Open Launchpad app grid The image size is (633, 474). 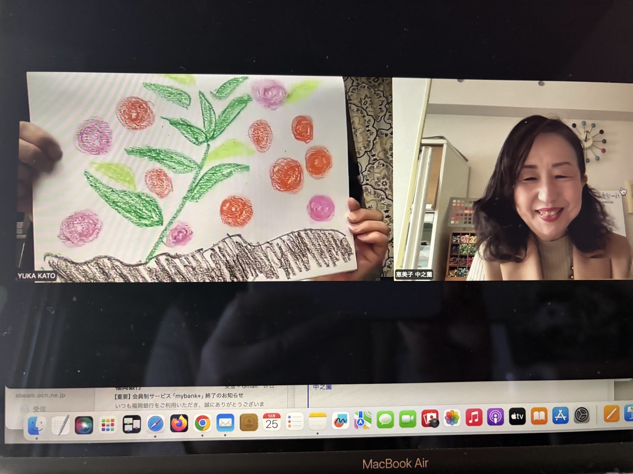(x=108, y=425)
